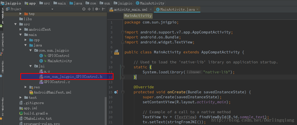This screenshot has height=125, width=297.
Task: Hide the Project tool window with arrow icon
Action: [104, 9]
